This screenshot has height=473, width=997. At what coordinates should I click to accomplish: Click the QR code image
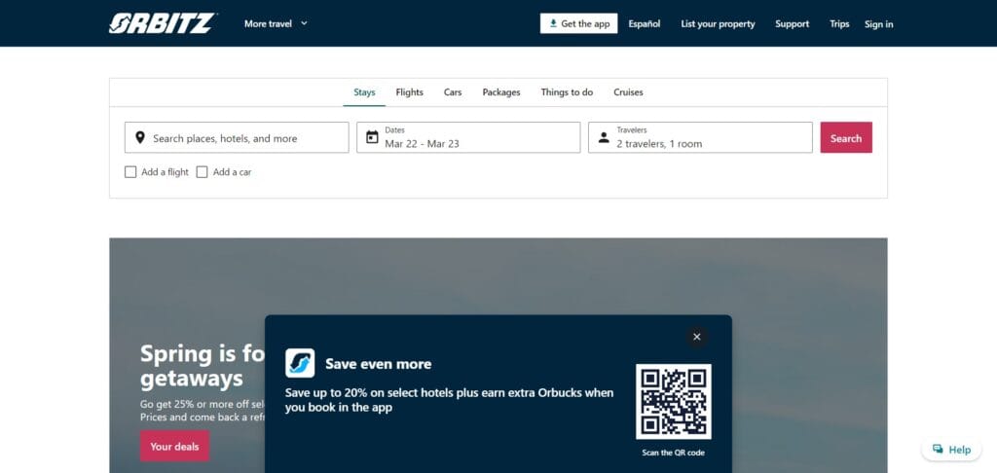pos(674,402)
